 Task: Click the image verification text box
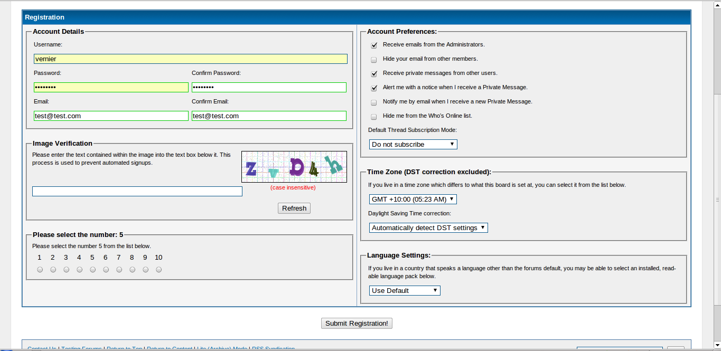[137, 192]
